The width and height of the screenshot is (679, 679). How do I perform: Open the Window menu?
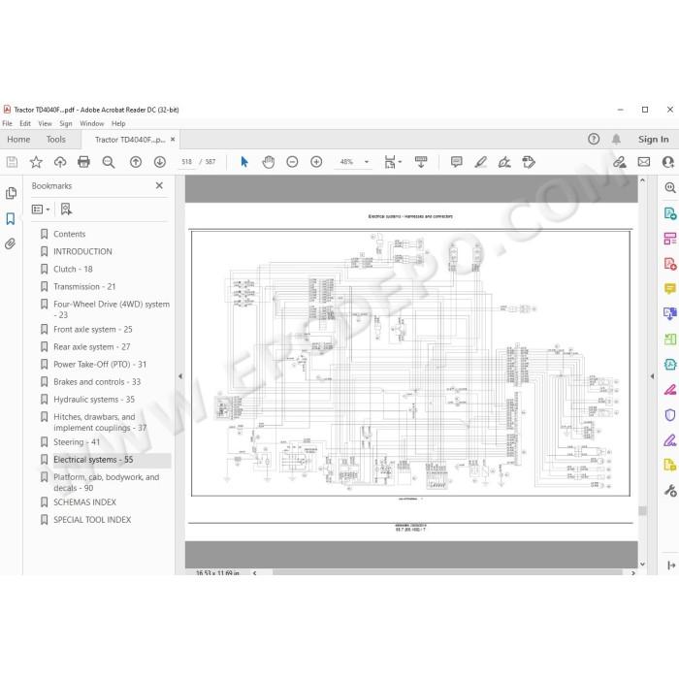(x=92, y=123)
